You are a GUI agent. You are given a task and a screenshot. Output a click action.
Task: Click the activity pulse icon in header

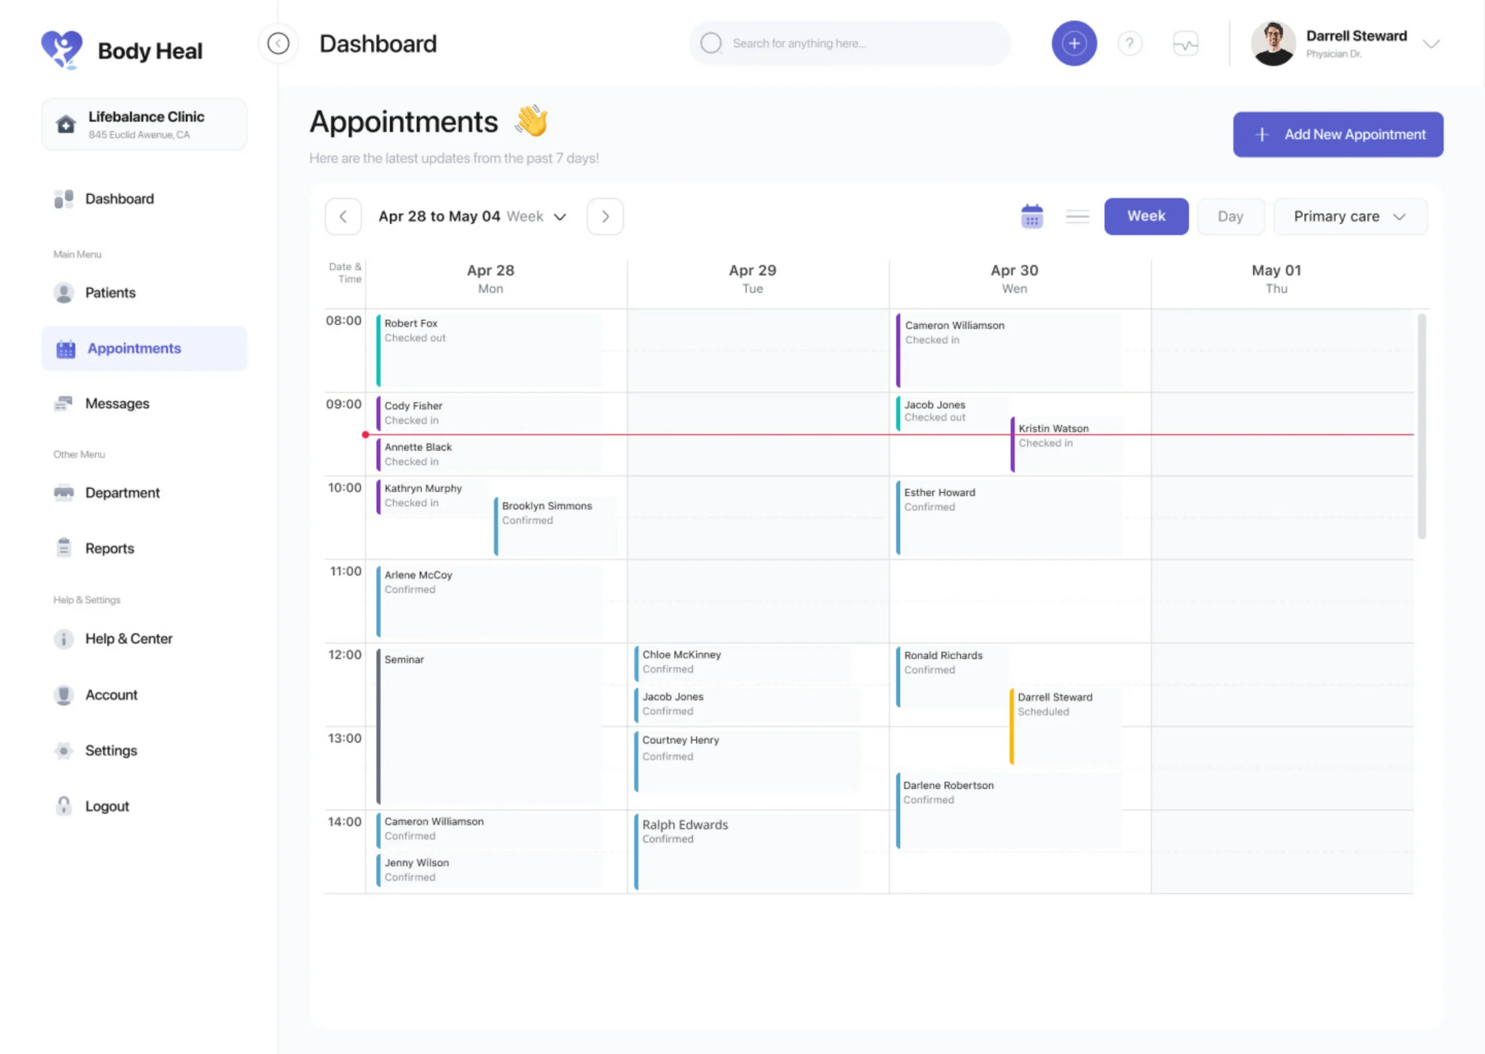click(x=1185, y=44)
